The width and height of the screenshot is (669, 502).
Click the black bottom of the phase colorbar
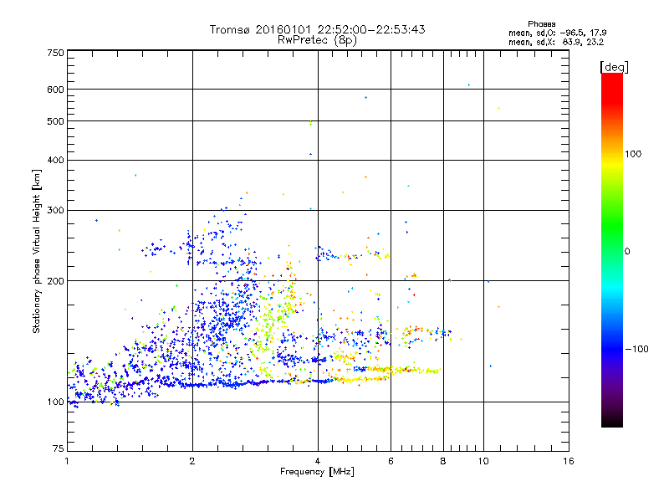(612, 421)
